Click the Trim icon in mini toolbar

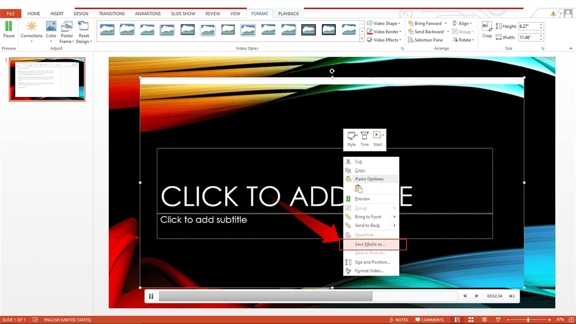click(365, 138)
